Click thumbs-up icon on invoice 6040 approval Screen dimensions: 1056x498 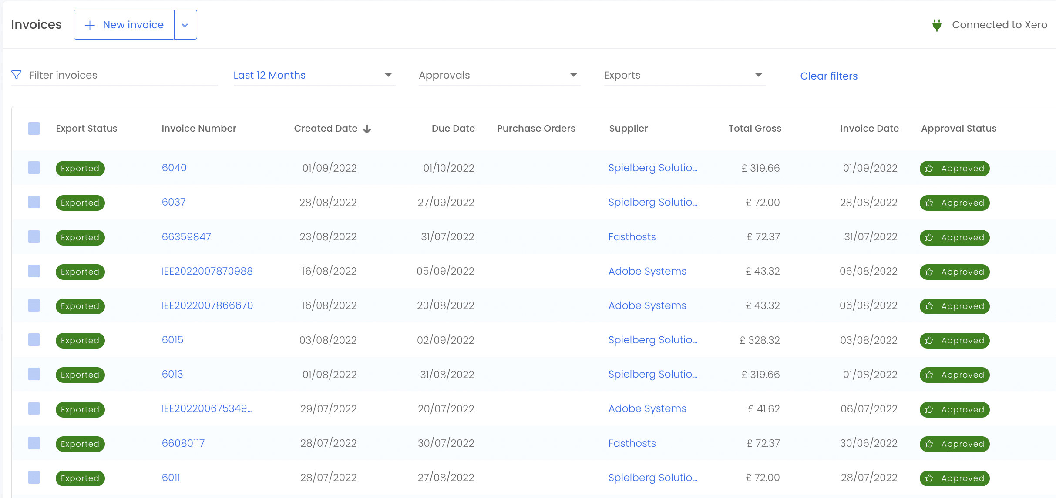pyautogui.click(x=929, y=169)
